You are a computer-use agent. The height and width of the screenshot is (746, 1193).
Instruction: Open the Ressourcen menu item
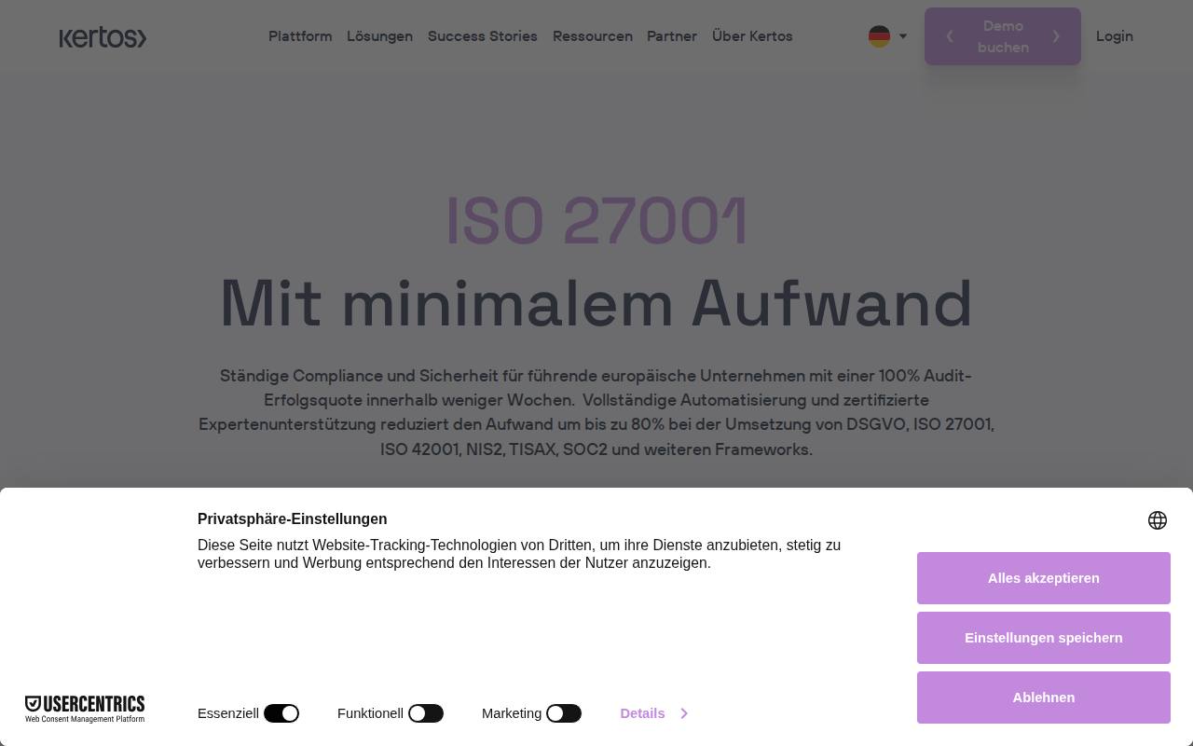[593, 36]
